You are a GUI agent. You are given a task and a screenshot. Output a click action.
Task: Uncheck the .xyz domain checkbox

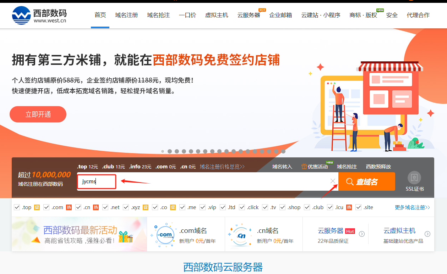pos(126,207)
